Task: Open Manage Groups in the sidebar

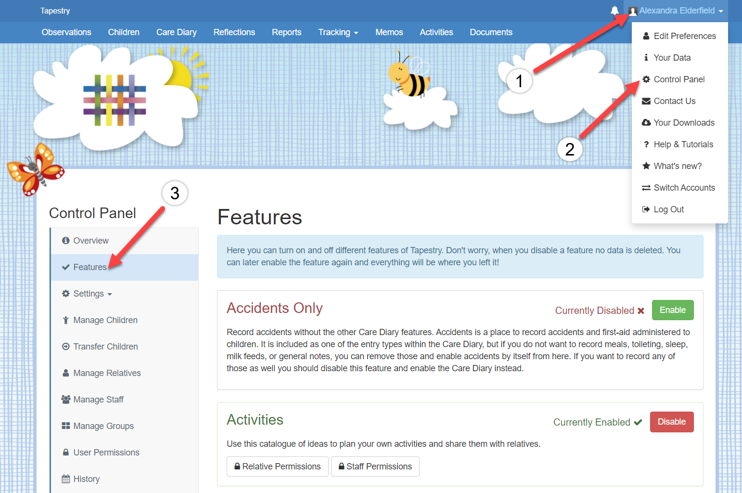Action: (x=125, y=426)
